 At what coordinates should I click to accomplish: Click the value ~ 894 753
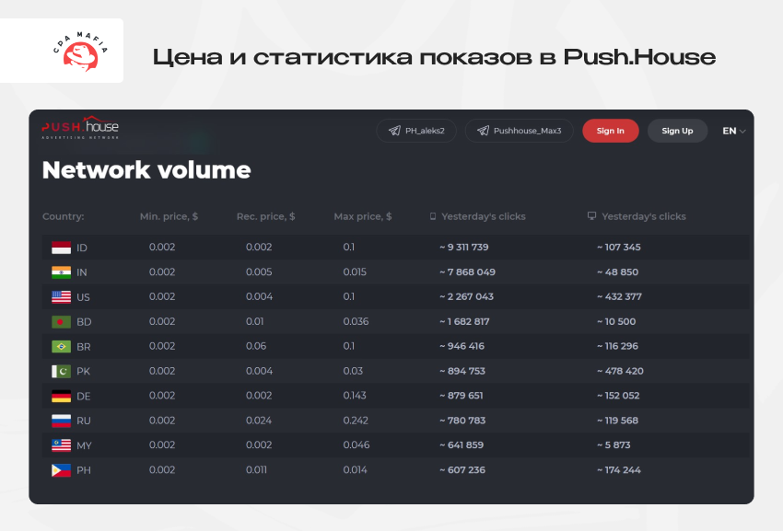pos(462,371)
